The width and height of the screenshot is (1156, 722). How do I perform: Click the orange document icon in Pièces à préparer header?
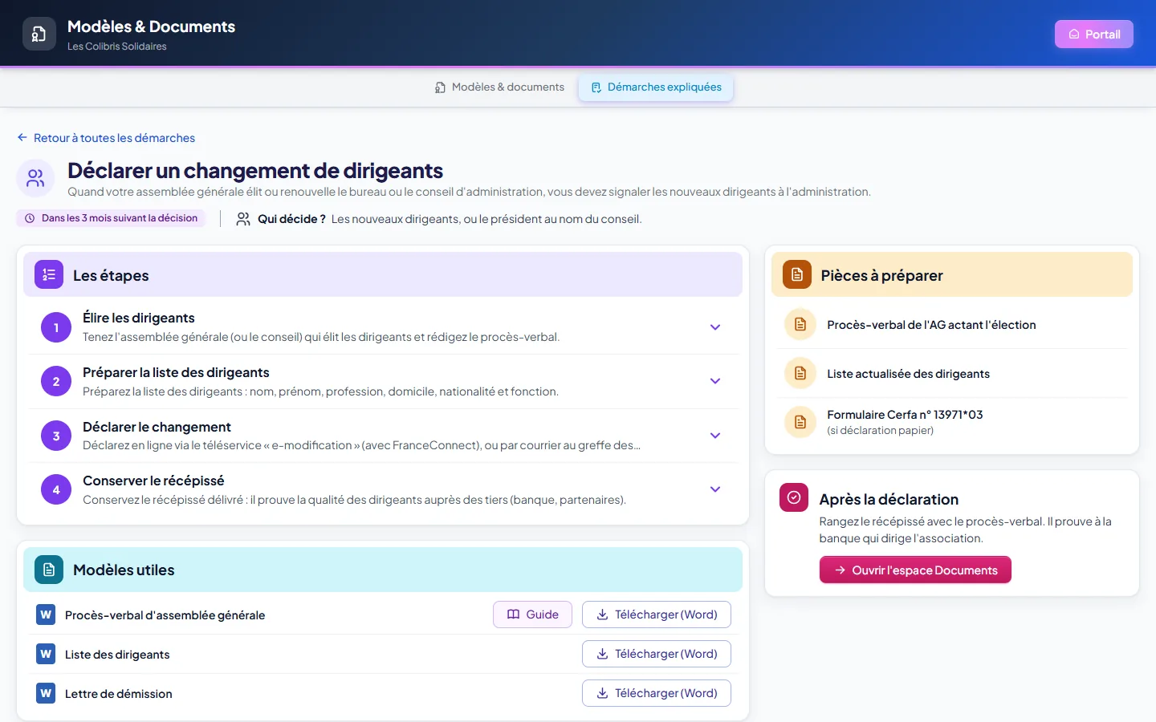797,275
